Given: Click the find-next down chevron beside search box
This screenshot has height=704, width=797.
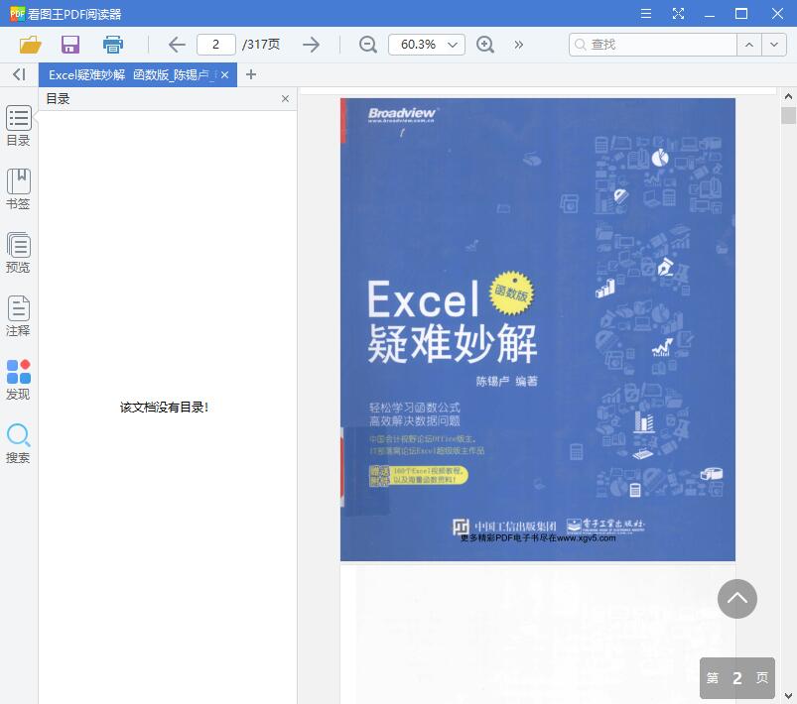Looking at the screenshot, I should (773, 45).
